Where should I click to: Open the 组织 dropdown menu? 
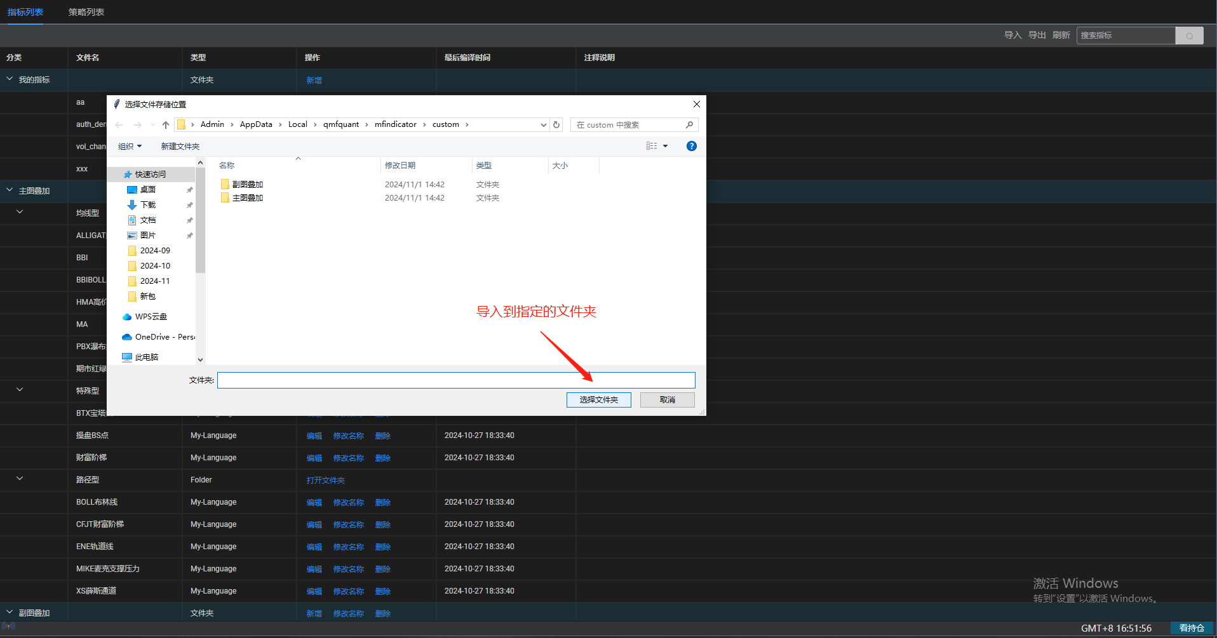click(x=130, y=147)
